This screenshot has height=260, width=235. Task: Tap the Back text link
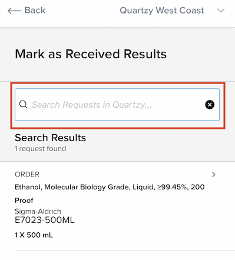pyautogui.click(x=35, y=10)
